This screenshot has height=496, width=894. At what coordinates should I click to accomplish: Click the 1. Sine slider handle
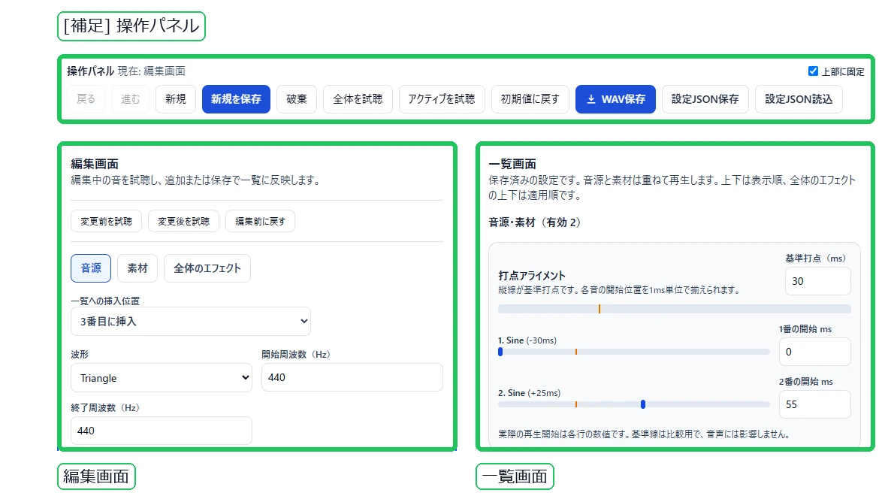coord(500,352)
